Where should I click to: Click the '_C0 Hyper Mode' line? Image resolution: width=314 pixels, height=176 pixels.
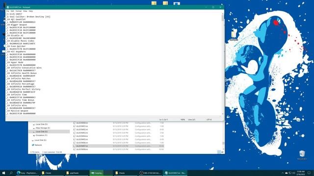point(15,63)
